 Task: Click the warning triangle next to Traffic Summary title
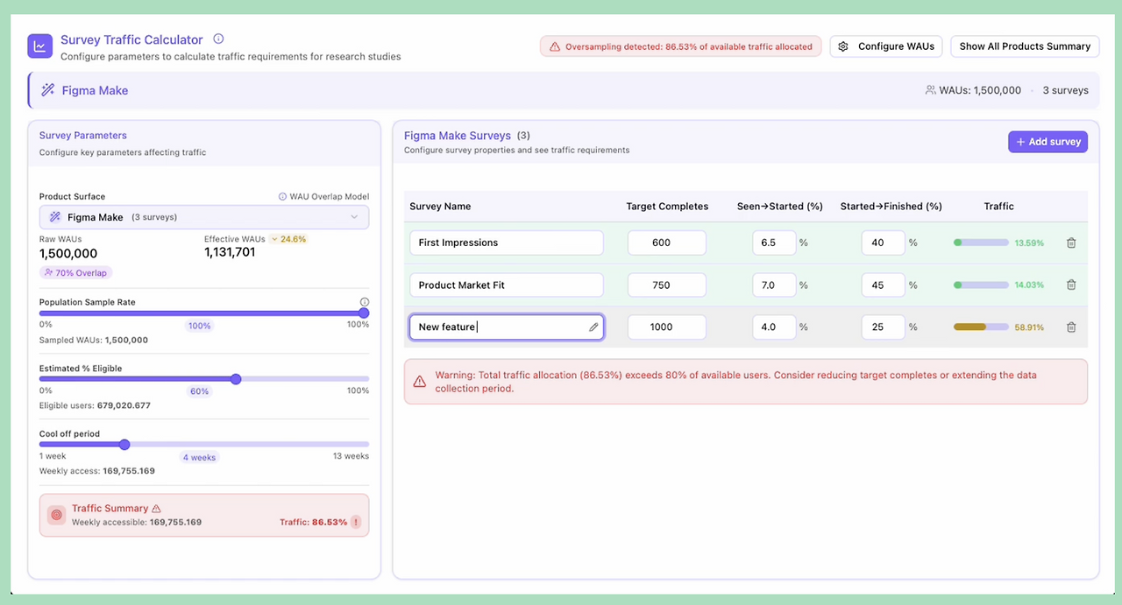click(x=156, y=508)
